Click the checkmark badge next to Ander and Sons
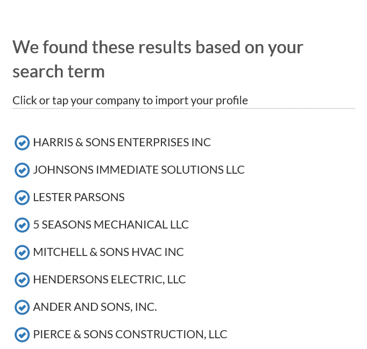The image size is (367, 349). pos(22,307)
